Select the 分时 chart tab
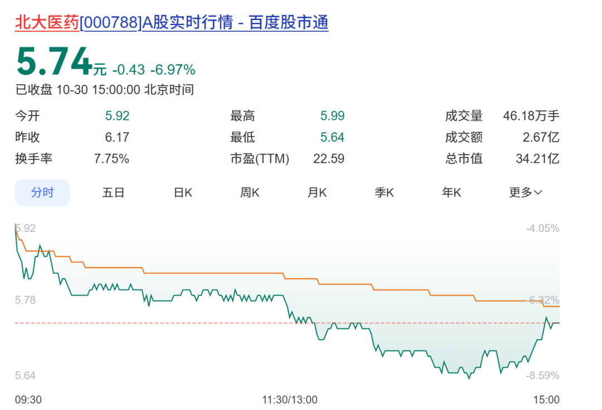 pyautogui.click(x=42, y=192)
